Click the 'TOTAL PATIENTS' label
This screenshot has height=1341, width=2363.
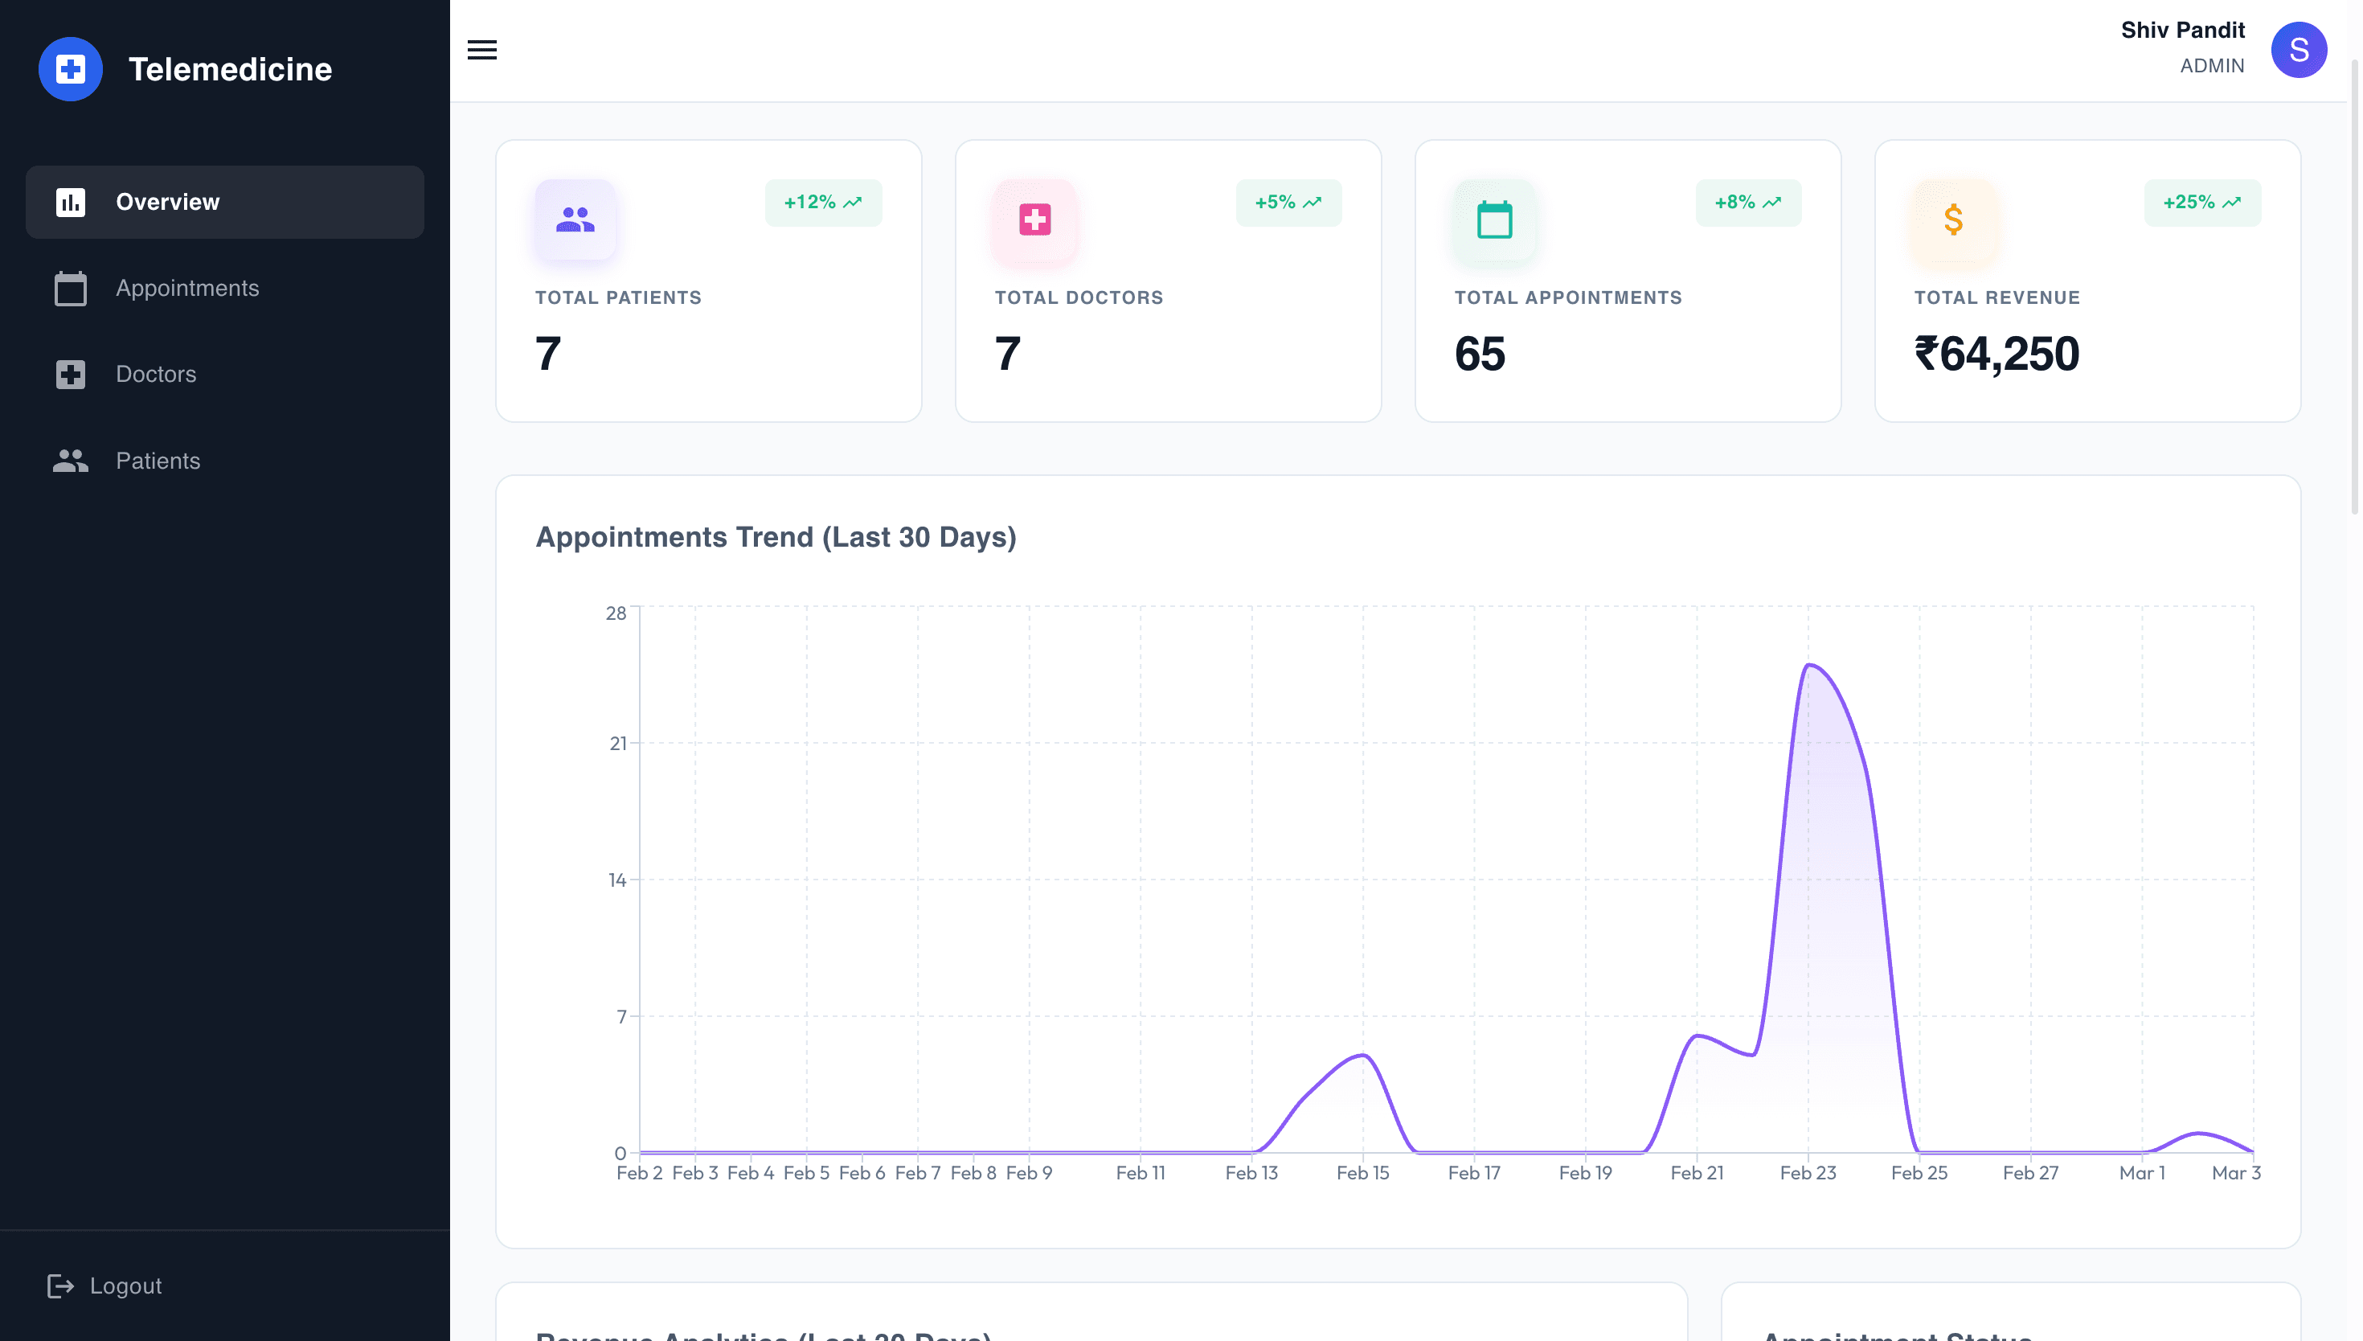coord(618,297)
